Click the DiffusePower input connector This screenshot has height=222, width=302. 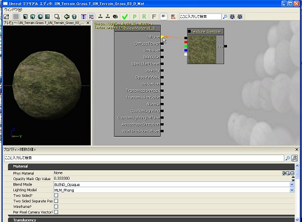coord(162,44)
